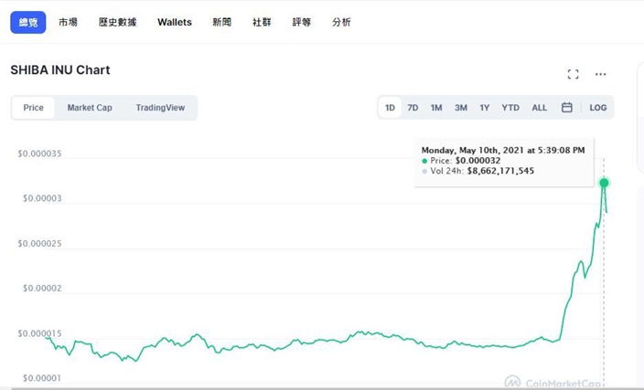Open the 總覽 overview tab
Image resolution: width=644 pixels, height=390 pixels.
(28, 22)
